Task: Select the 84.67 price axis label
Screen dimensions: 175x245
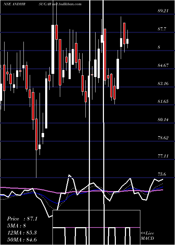Action: (163, 65)
